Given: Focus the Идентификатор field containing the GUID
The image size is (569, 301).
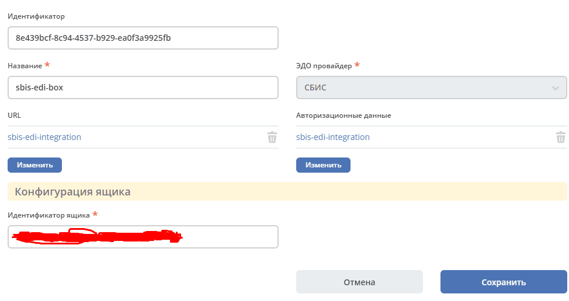Looking at the screenshot, I should tap(143, 38).
